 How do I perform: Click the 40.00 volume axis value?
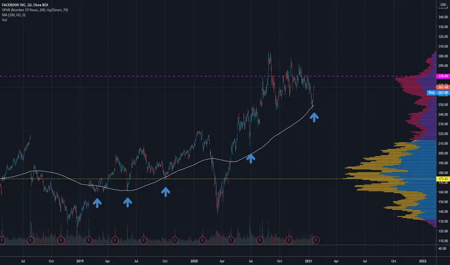(x=442, y=249)
